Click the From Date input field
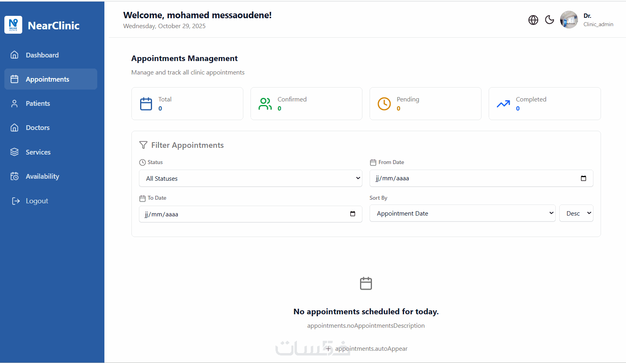This screenshot has width=626, height=363. pyautogui.click(x=472, y=178)
